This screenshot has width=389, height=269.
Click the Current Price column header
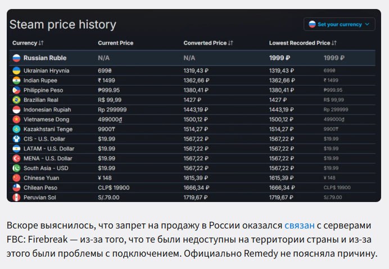tap(115, 43)
